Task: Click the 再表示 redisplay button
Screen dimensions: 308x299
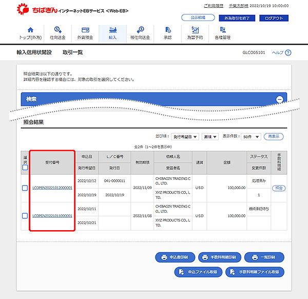Action: point(274,137)
